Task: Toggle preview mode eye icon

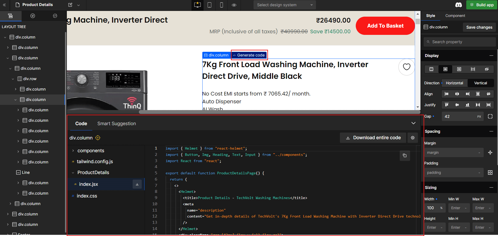Action: coord(234,5)
